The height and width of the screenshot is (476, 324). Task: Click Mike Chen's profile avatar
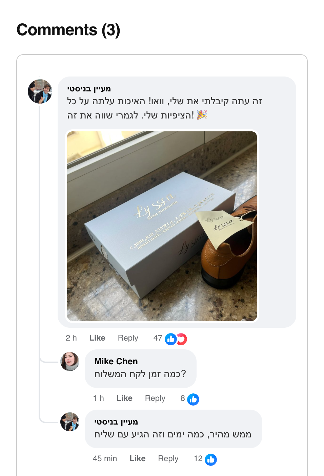tap(70, 362)
